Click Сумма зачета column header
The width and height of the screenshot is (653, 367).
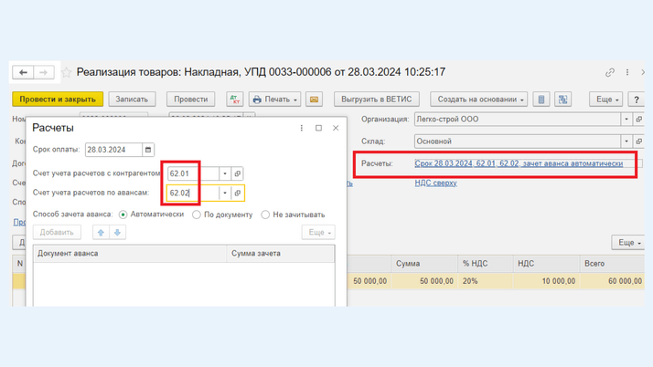[281, 254]
